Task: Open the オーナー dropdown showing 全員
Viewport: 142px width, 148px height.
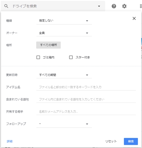Action: coord(64,33)
